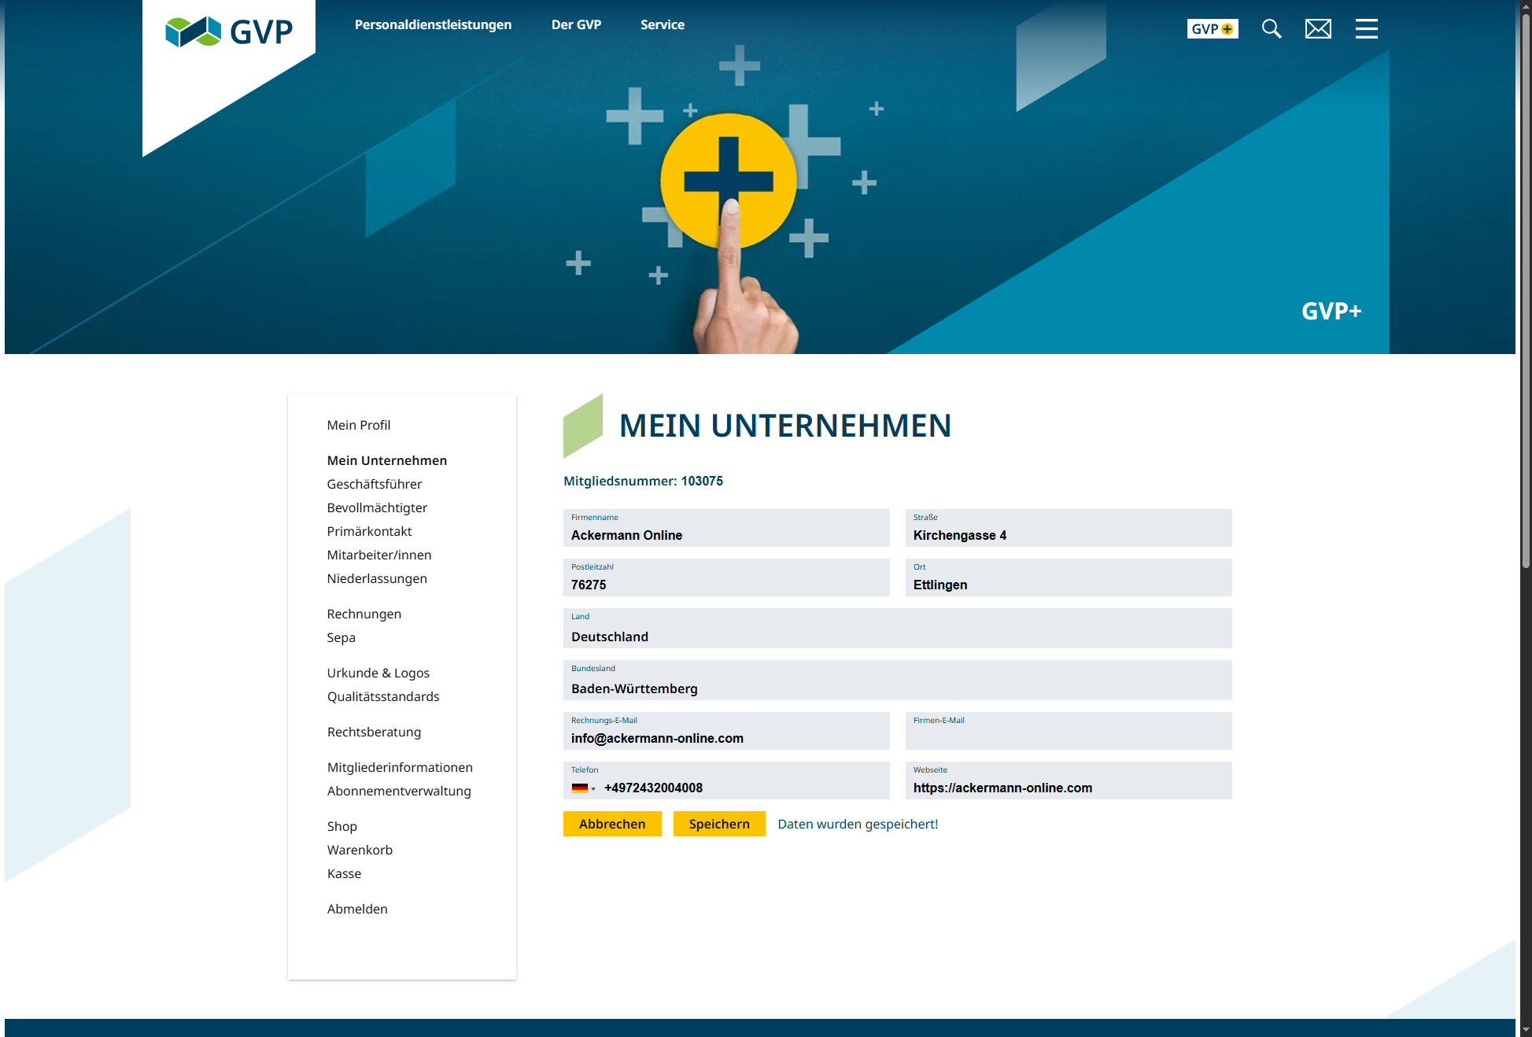Click Abmelden to log out
The height and width of the screenshot is (1037, 1532).
[357, 909]
